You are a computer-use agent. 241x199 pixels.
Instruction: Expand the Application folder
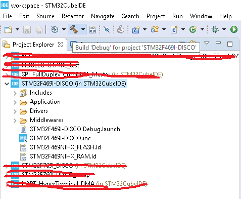[15, 102]
